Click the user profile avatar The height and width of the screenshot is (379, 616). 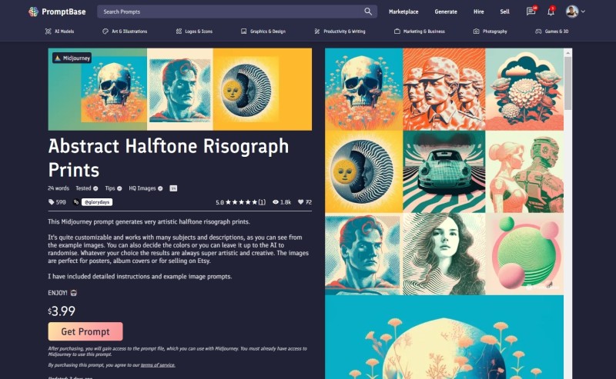pos(571,12)
